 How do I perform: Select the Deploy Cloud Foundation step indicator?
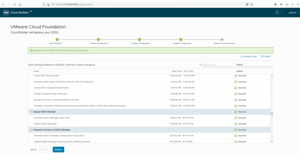(x=222, y=39)
